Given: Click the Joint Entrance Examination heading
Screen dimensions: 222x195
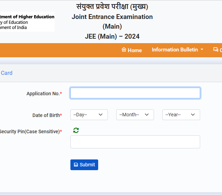Looking at the screenshot, I should [112, 17].
